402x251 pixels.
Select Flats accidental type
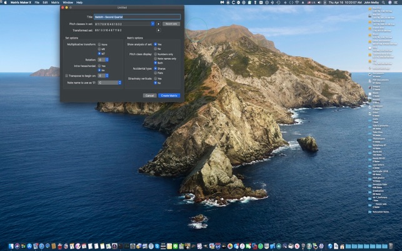click(x=156, y=72)
